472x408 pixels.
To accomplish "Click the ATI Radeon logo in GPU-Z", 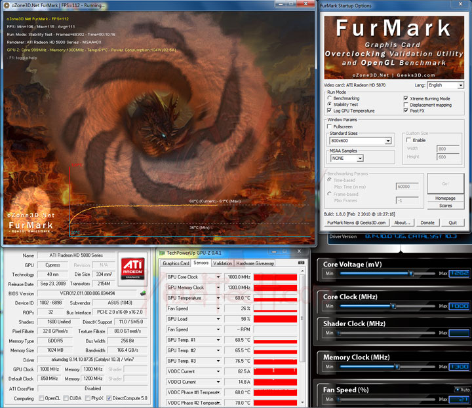I will pos(132,269).
